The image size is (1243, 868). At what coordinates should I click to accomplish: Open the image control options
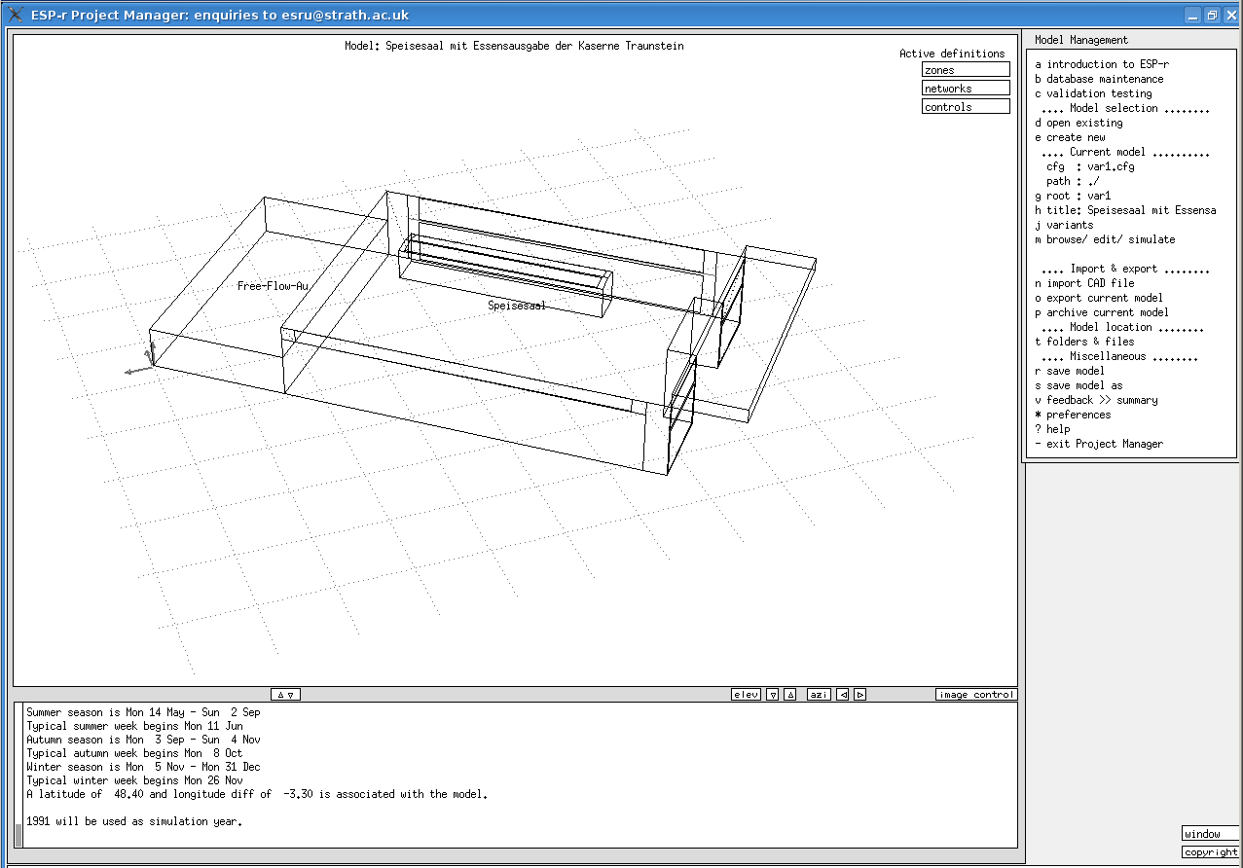(976, 695)
